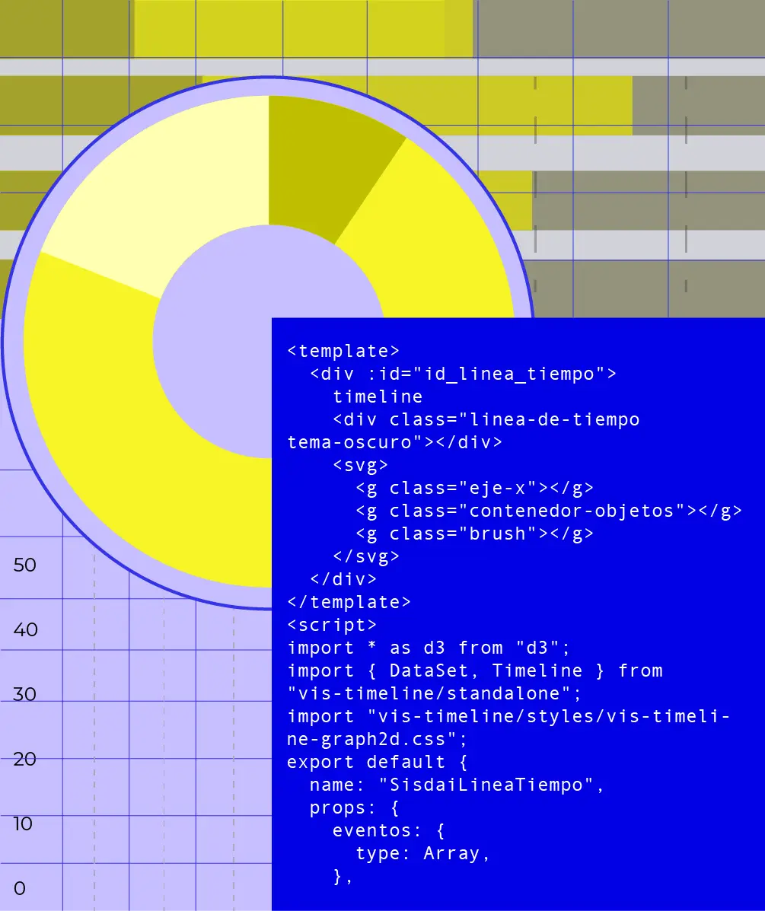
Task: Click the eje-x class code line
Action: (x=474, y=488)
